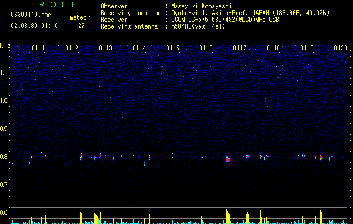Click the long horizontal echo before 0113
Screen dimensions: 353x224
97,157
